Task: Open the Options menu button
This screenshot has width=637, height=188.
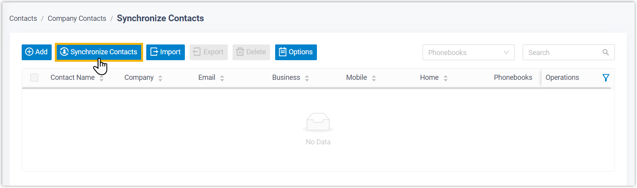Action: click(x=296, y=52)
